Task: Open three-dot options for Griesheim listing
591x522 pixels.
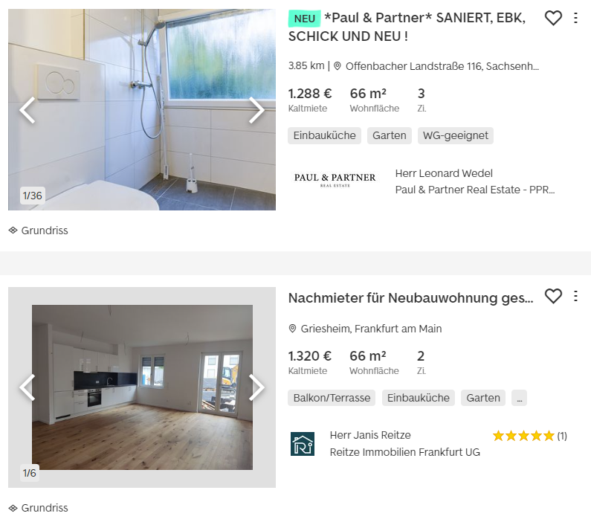Action: (x=575, y=296)
